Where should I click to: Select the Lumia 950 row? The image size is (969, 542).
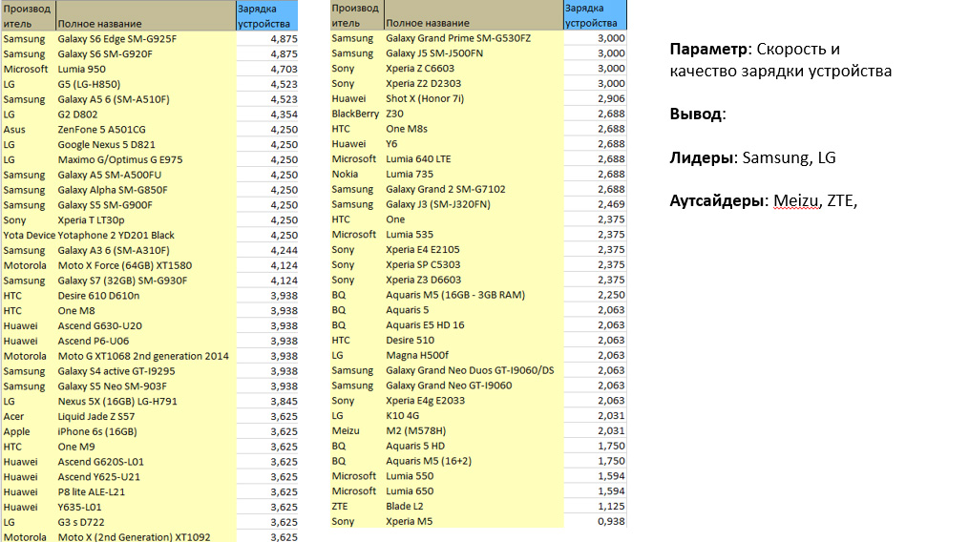150,70
